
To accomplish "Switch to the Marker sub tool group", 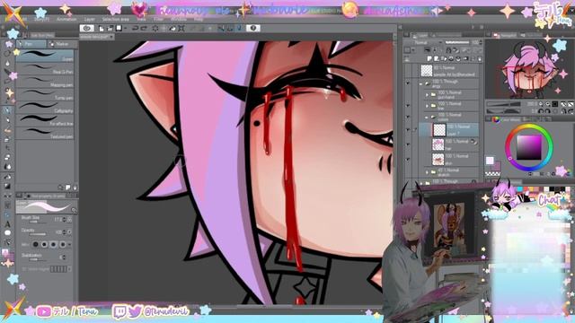I will pyautogui.click(x=62, y=44).
